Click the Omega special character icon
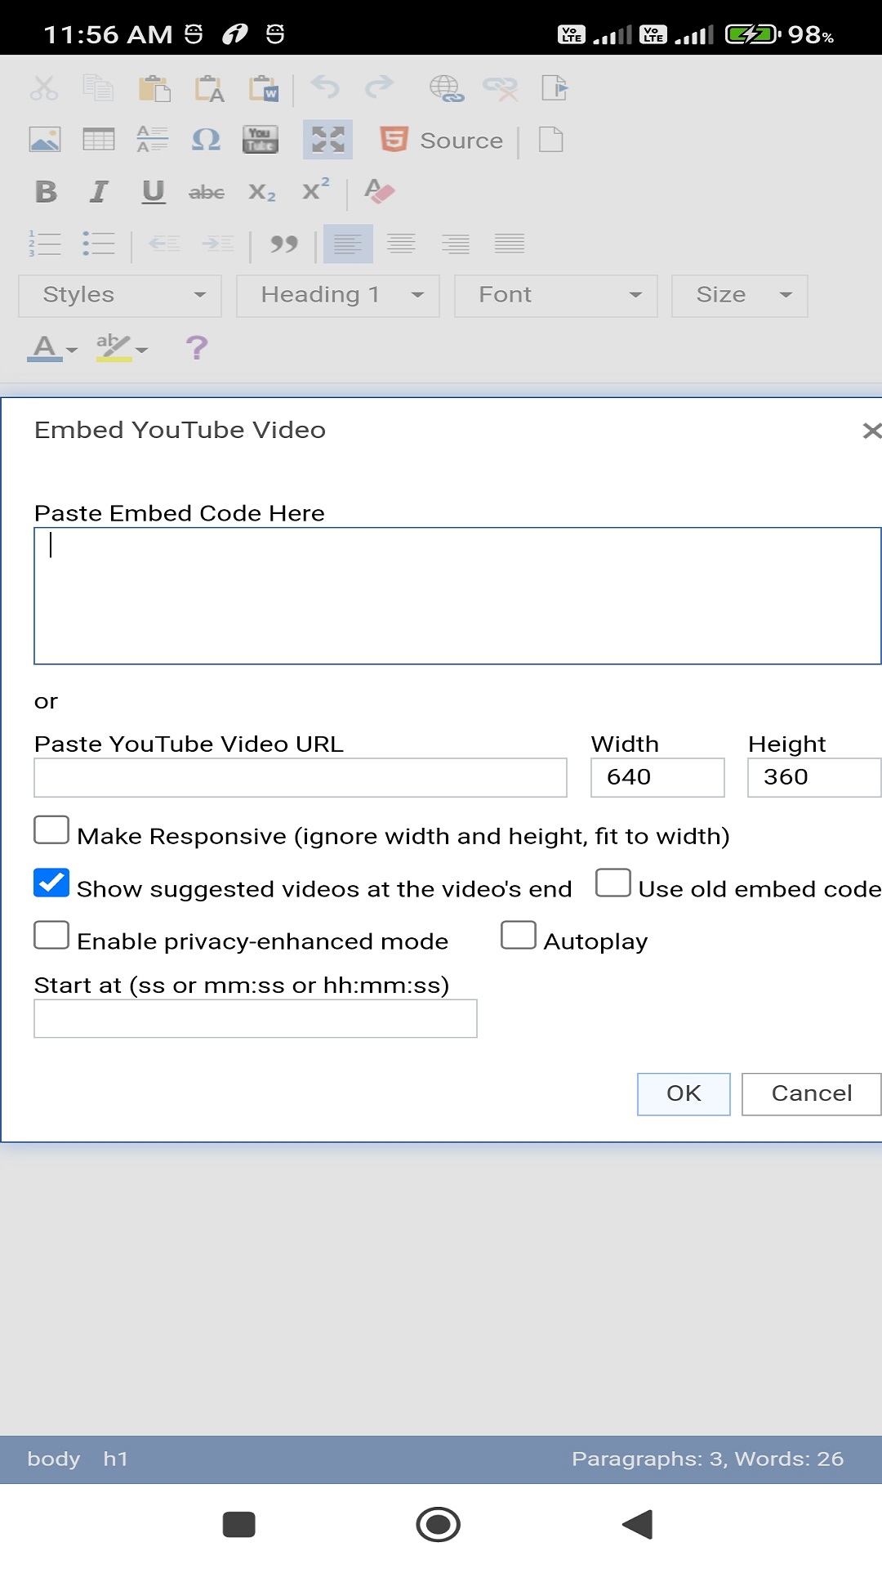Viewport: 882px width, 1569px height. pyautogui.click(x=206, y=140)
